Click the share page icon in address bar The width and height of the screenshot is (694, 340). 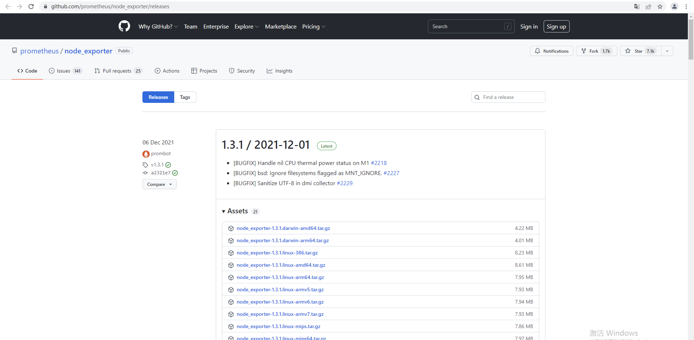coord(648,6)
